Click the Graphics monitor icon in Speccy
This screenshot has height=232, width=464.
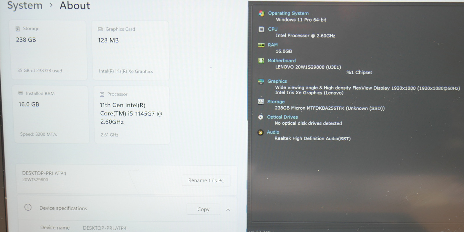[261, 81]
